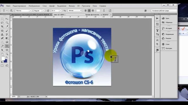Screen dimensions: 188x105
Task: Open the Файл menu
Action: coord(8,6)
